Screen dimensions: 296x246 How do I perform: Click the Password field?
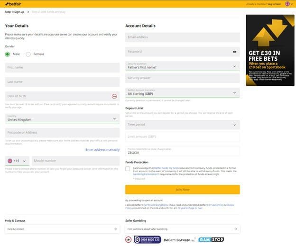pyautogui.click(x=183, y=52)
